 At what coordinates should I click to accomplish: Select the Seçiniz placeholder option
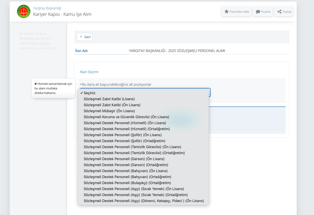pyautogui.click(x=90, y=93)
